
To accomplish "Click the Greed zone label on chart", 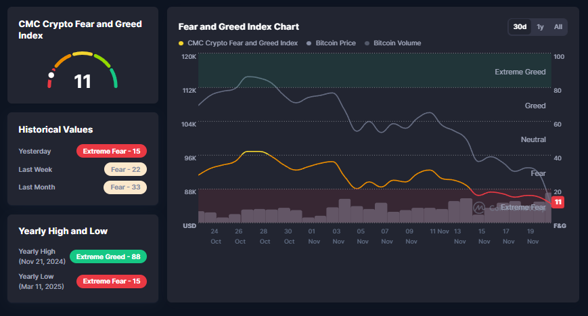I will coord(535,106).
